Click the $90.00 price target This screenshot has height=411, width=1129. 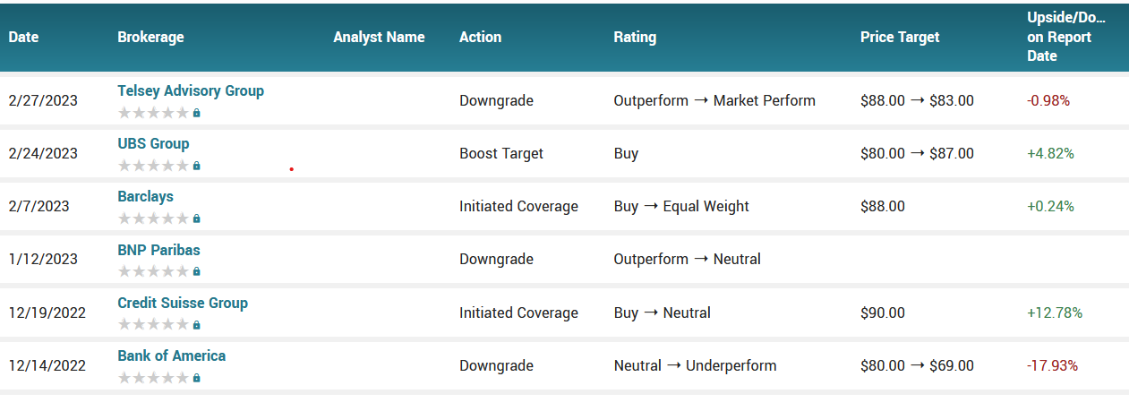[883, 313]
